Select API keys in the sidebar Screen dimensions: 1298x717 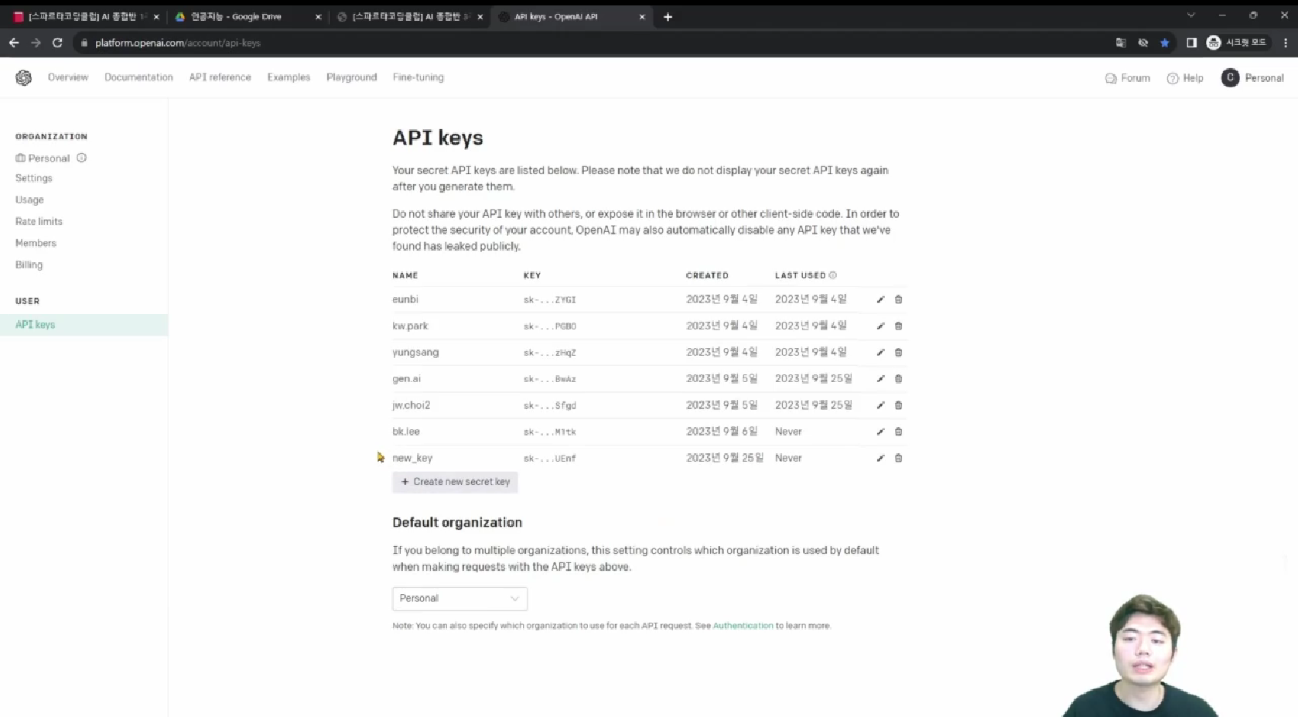click(x=84, y=325)
